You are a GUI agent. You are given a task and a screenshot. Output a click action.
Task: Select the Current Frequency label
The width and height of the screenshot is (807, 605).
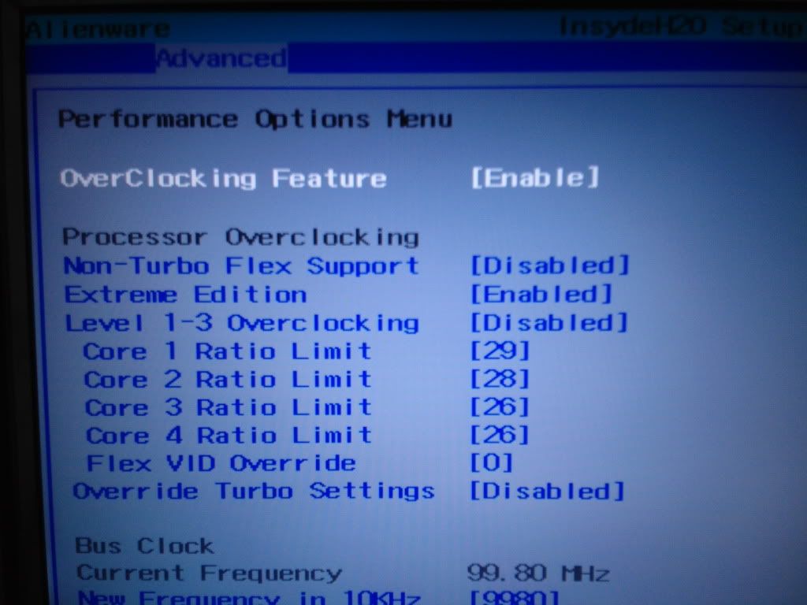pyautogui.click(x=209, y=573)
